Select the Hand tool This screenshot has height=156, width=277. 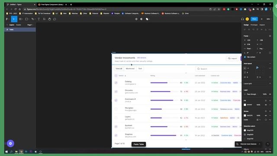[49, 19]
